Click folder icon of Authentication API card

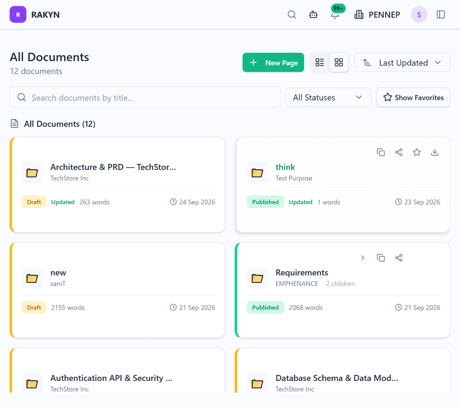[32, 382]
